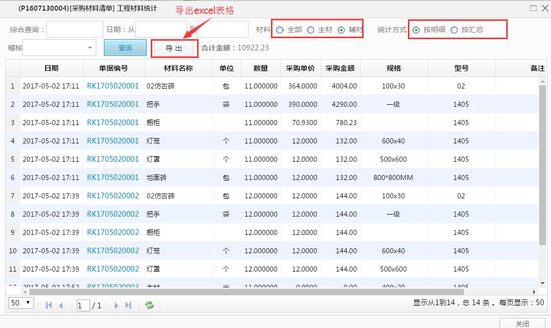Expand the page size selector showing 50

(21, 303)
